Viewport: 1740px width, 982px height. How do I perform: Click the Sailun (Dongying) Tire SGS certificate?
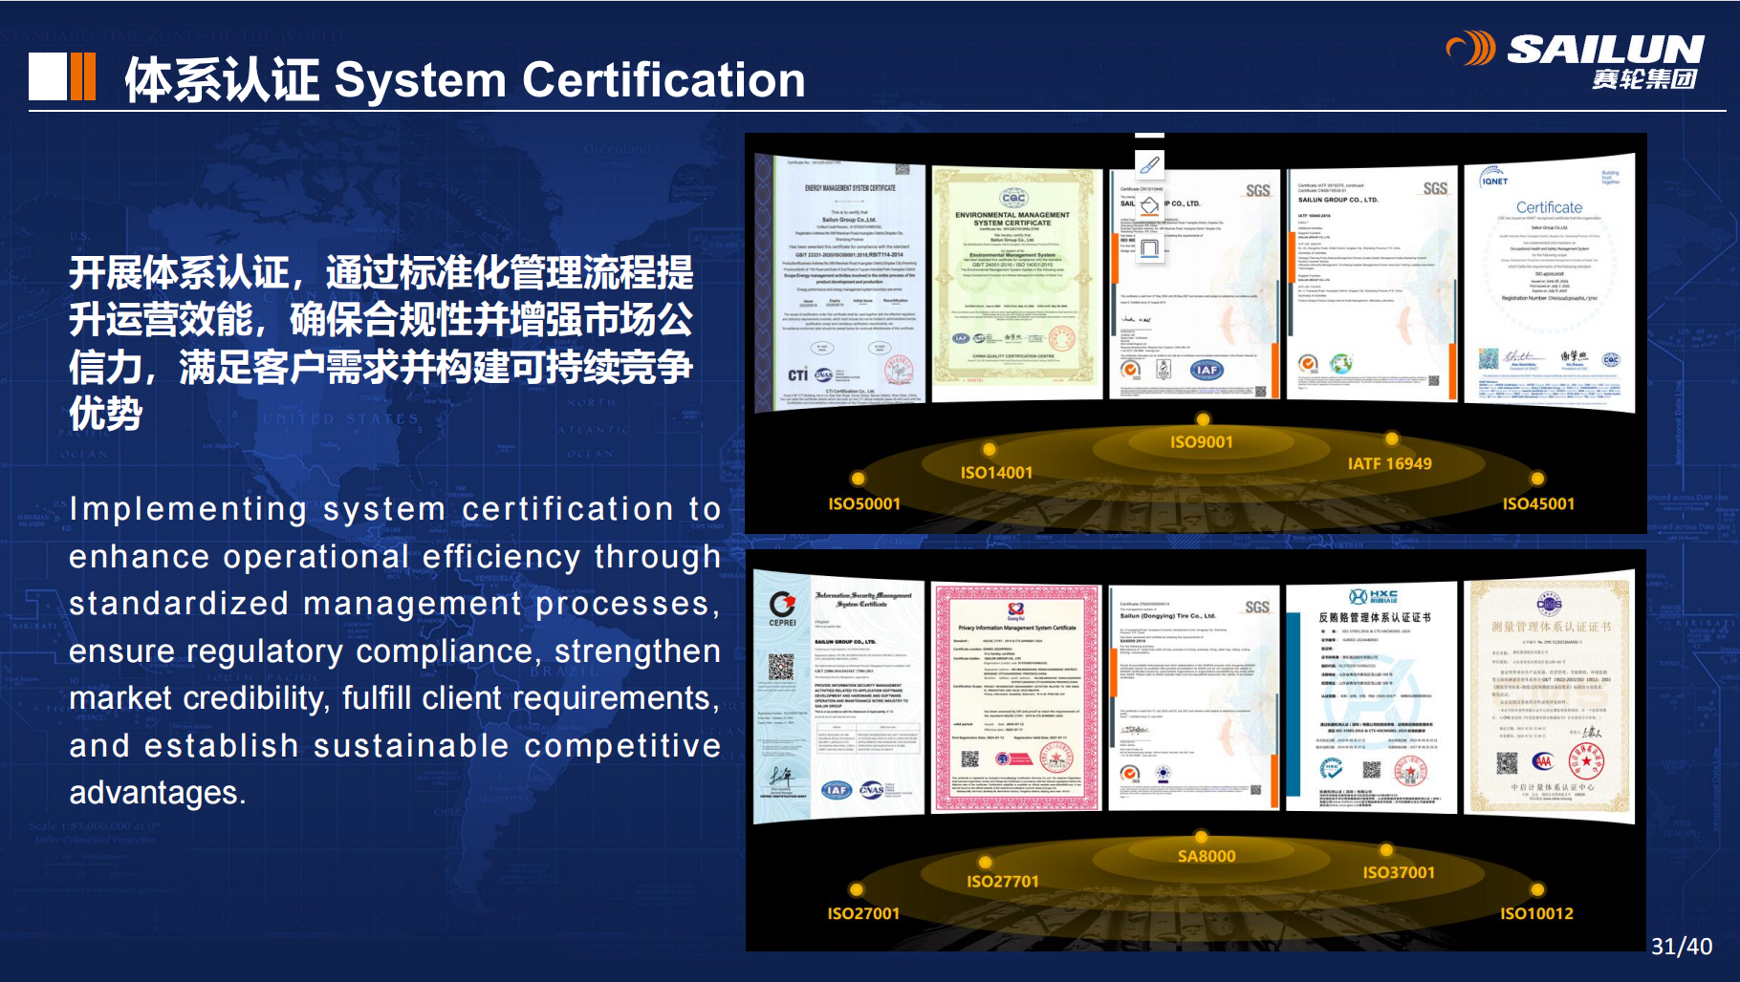1194,698
